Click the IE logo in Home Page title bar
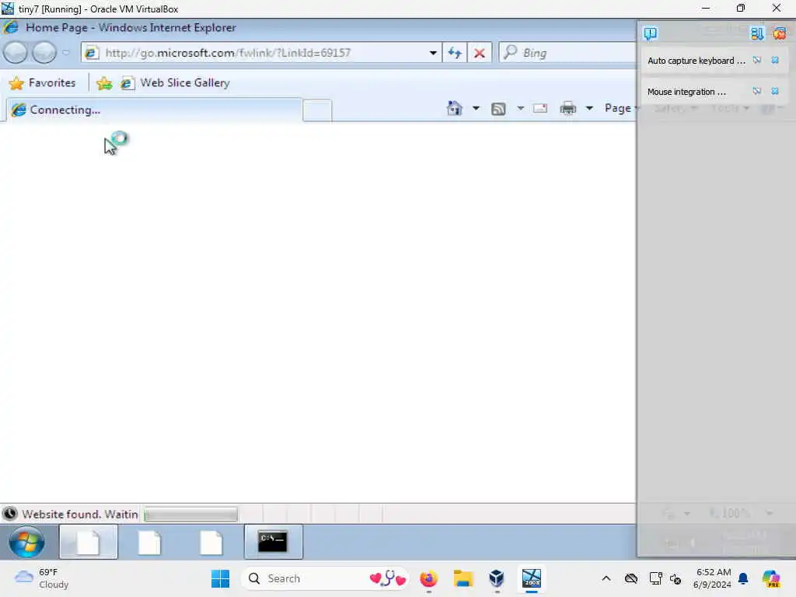Image resolution: width=796 pixels, height=597 pixels. tap(11, 27)
